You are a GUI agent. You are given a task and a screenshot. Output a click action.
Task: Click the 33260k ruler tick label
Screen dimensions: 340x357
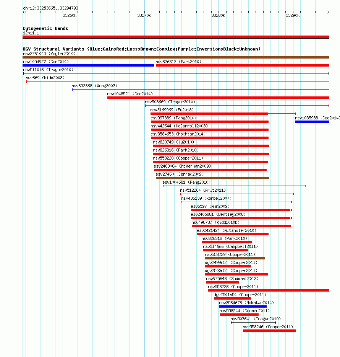tap(70, 15)
